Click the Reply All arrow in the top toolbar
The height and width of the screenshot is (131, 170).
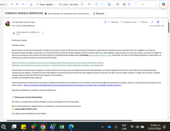[x=17, y=4]
